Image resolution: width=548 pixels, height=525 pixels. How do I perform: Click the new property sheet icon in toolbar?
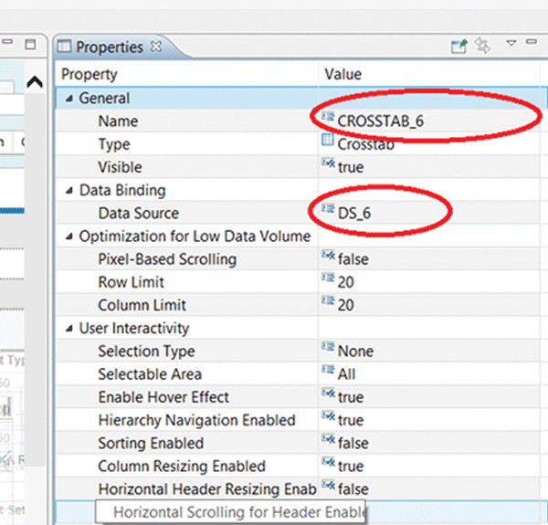point(459,46)
